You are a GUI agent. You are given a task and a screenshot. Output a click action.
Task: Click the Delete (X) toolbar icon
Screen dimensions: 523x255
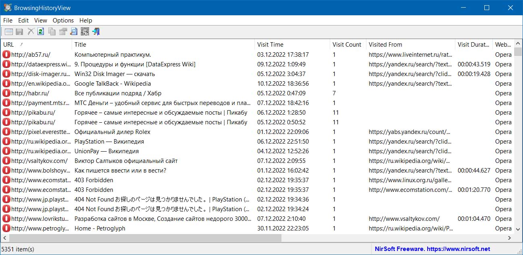pos(31,31)
